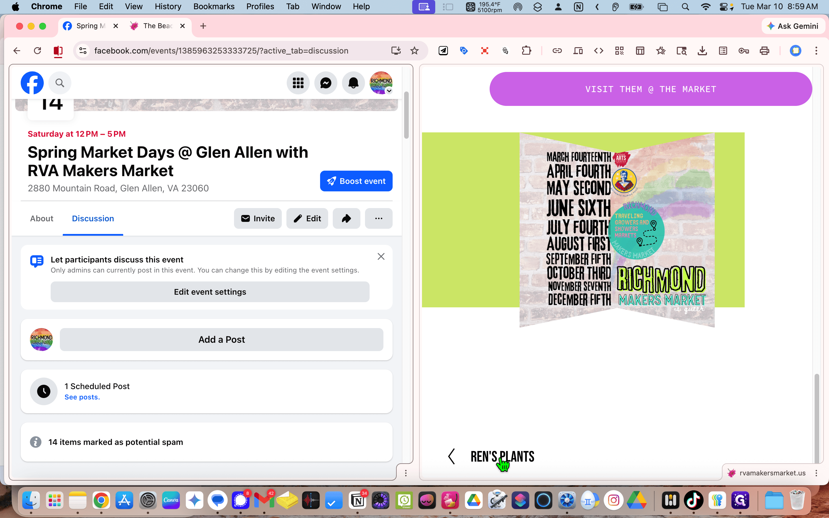
Task: Click the Invite button
Action: click(x=258, y=218)
